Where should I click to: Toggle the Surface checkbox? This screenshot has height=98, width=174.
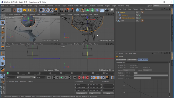(x=125, y=68)
